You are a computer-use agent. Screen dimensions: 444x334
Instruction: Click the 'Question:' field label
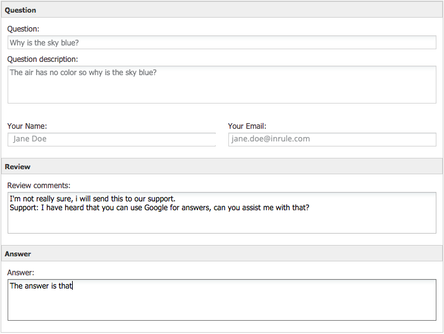(23, 29)
